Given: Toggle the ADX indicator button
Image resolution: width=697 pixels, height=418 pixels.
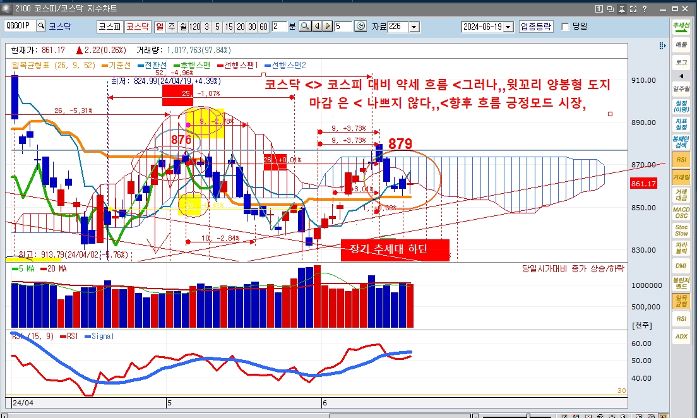Looking at the screenshot, I should [681, 336].
